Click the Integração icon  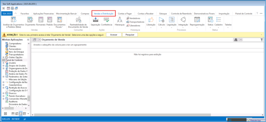point(183,20)
